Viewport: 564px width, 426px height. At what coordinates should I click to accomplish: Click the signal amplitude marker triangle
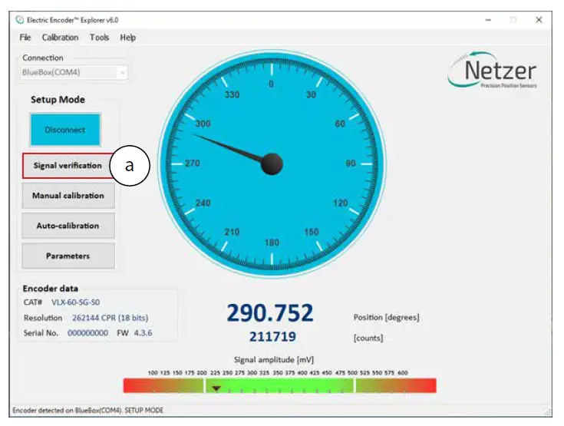216,388
